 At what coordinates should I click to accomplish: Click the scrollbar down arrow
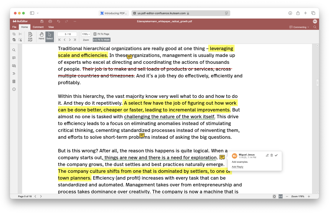point(317,192)
